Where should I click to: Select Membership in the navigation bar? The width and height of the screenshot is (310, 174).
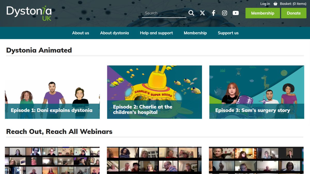195,33
